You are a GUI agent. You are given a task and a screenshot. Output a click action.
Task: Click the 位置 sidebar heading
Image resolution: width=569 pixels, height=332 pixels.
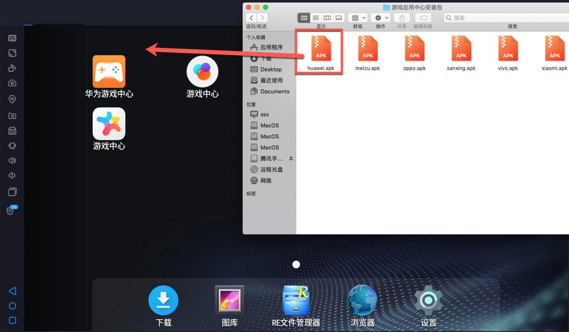(251, 104)
